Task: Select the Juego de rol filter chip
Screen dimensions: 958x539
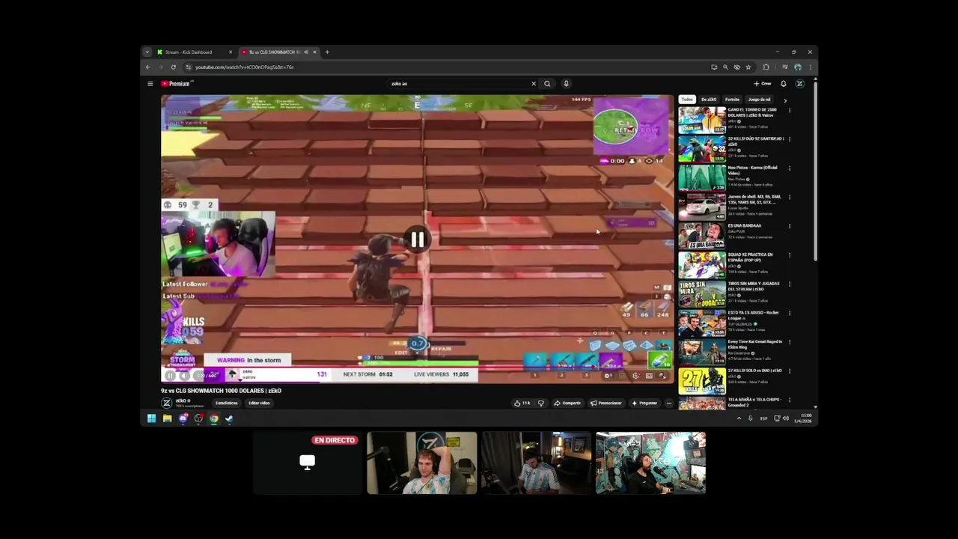Action: [x=759, y=100]
